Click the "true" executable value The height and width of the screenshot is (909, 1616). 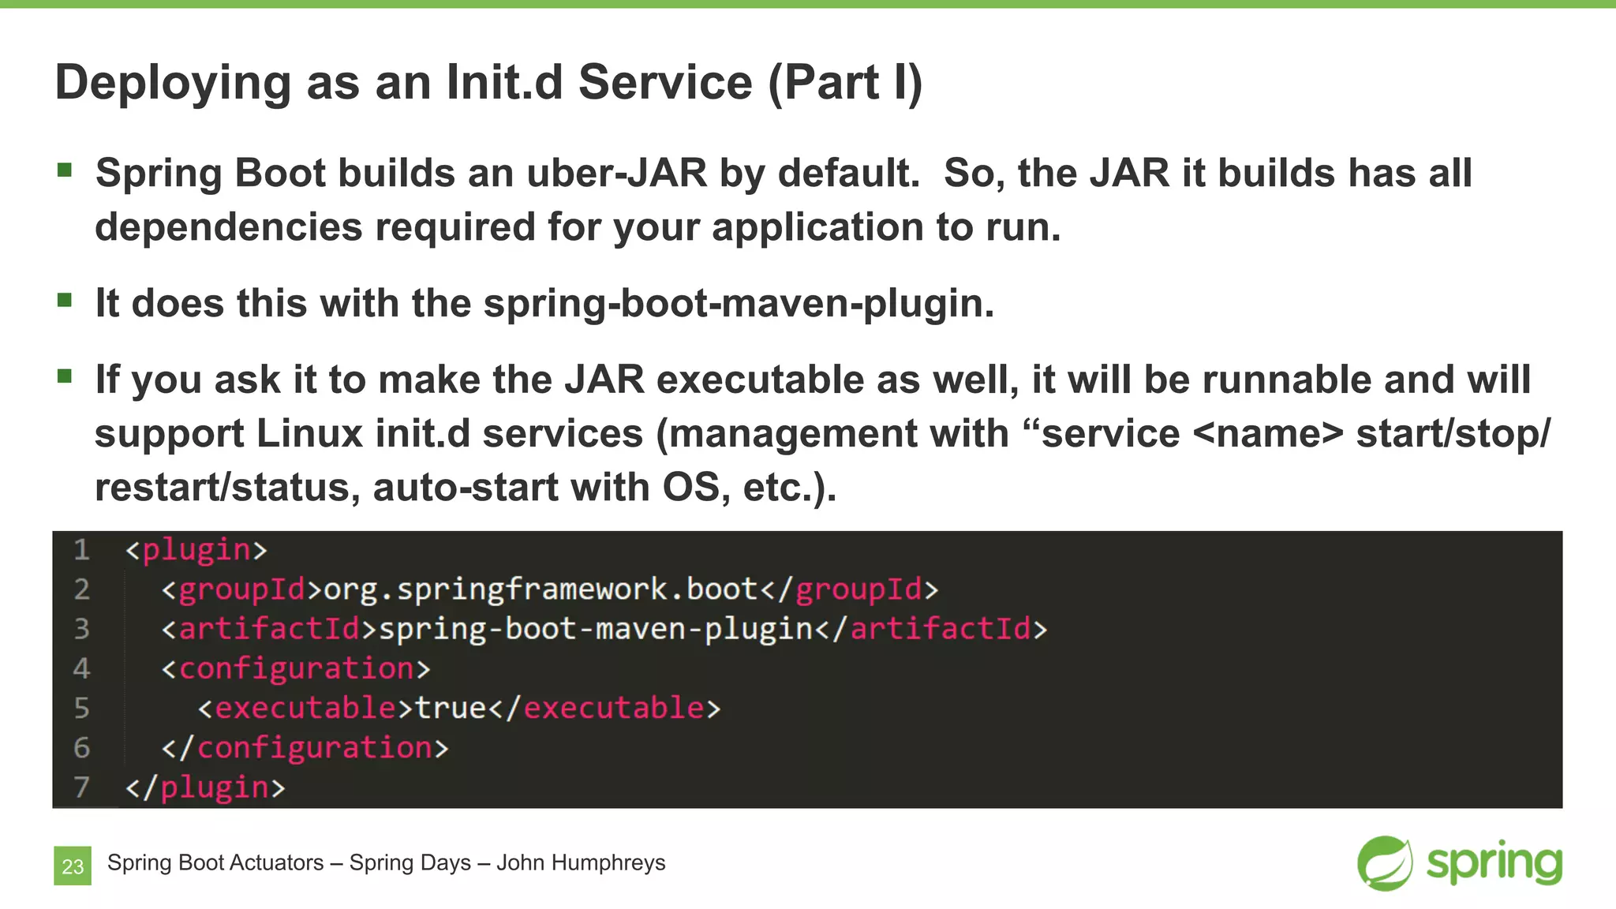(x=450, y=708)
